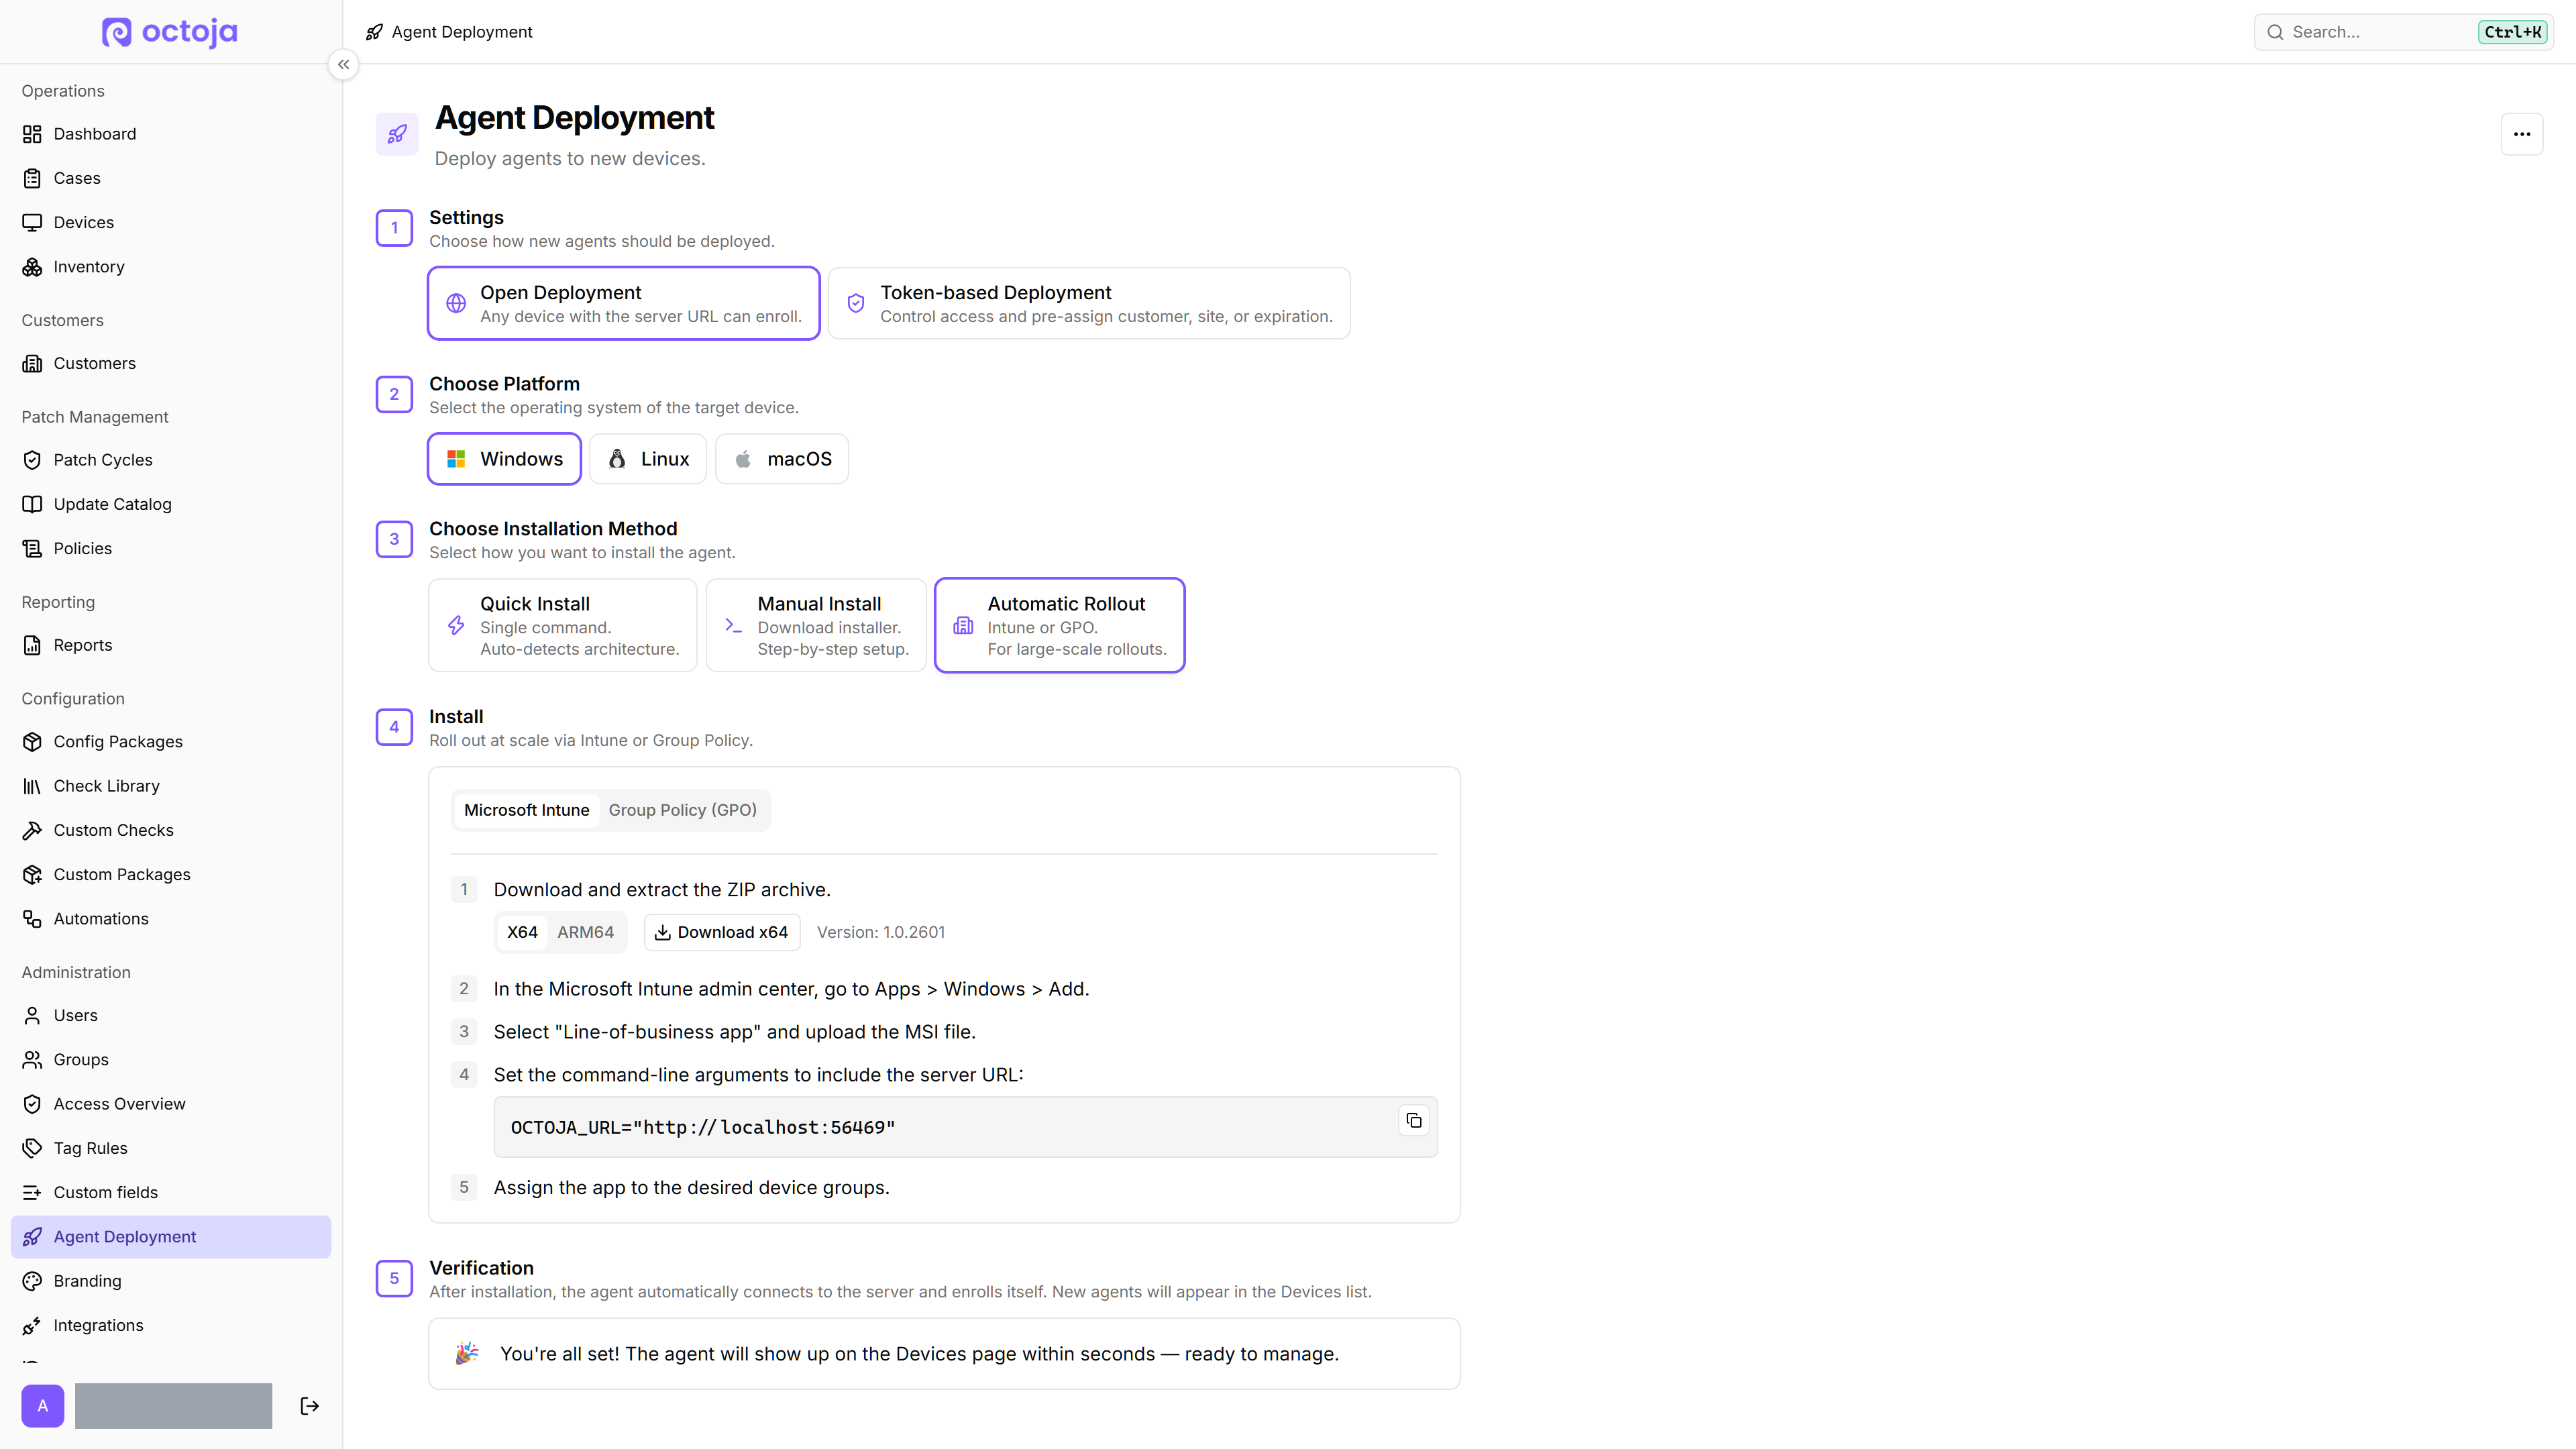Click the Version: 1.0.2601 text
The width and height of the screenshot is (2576, 1449).
[x=881, y=932]
